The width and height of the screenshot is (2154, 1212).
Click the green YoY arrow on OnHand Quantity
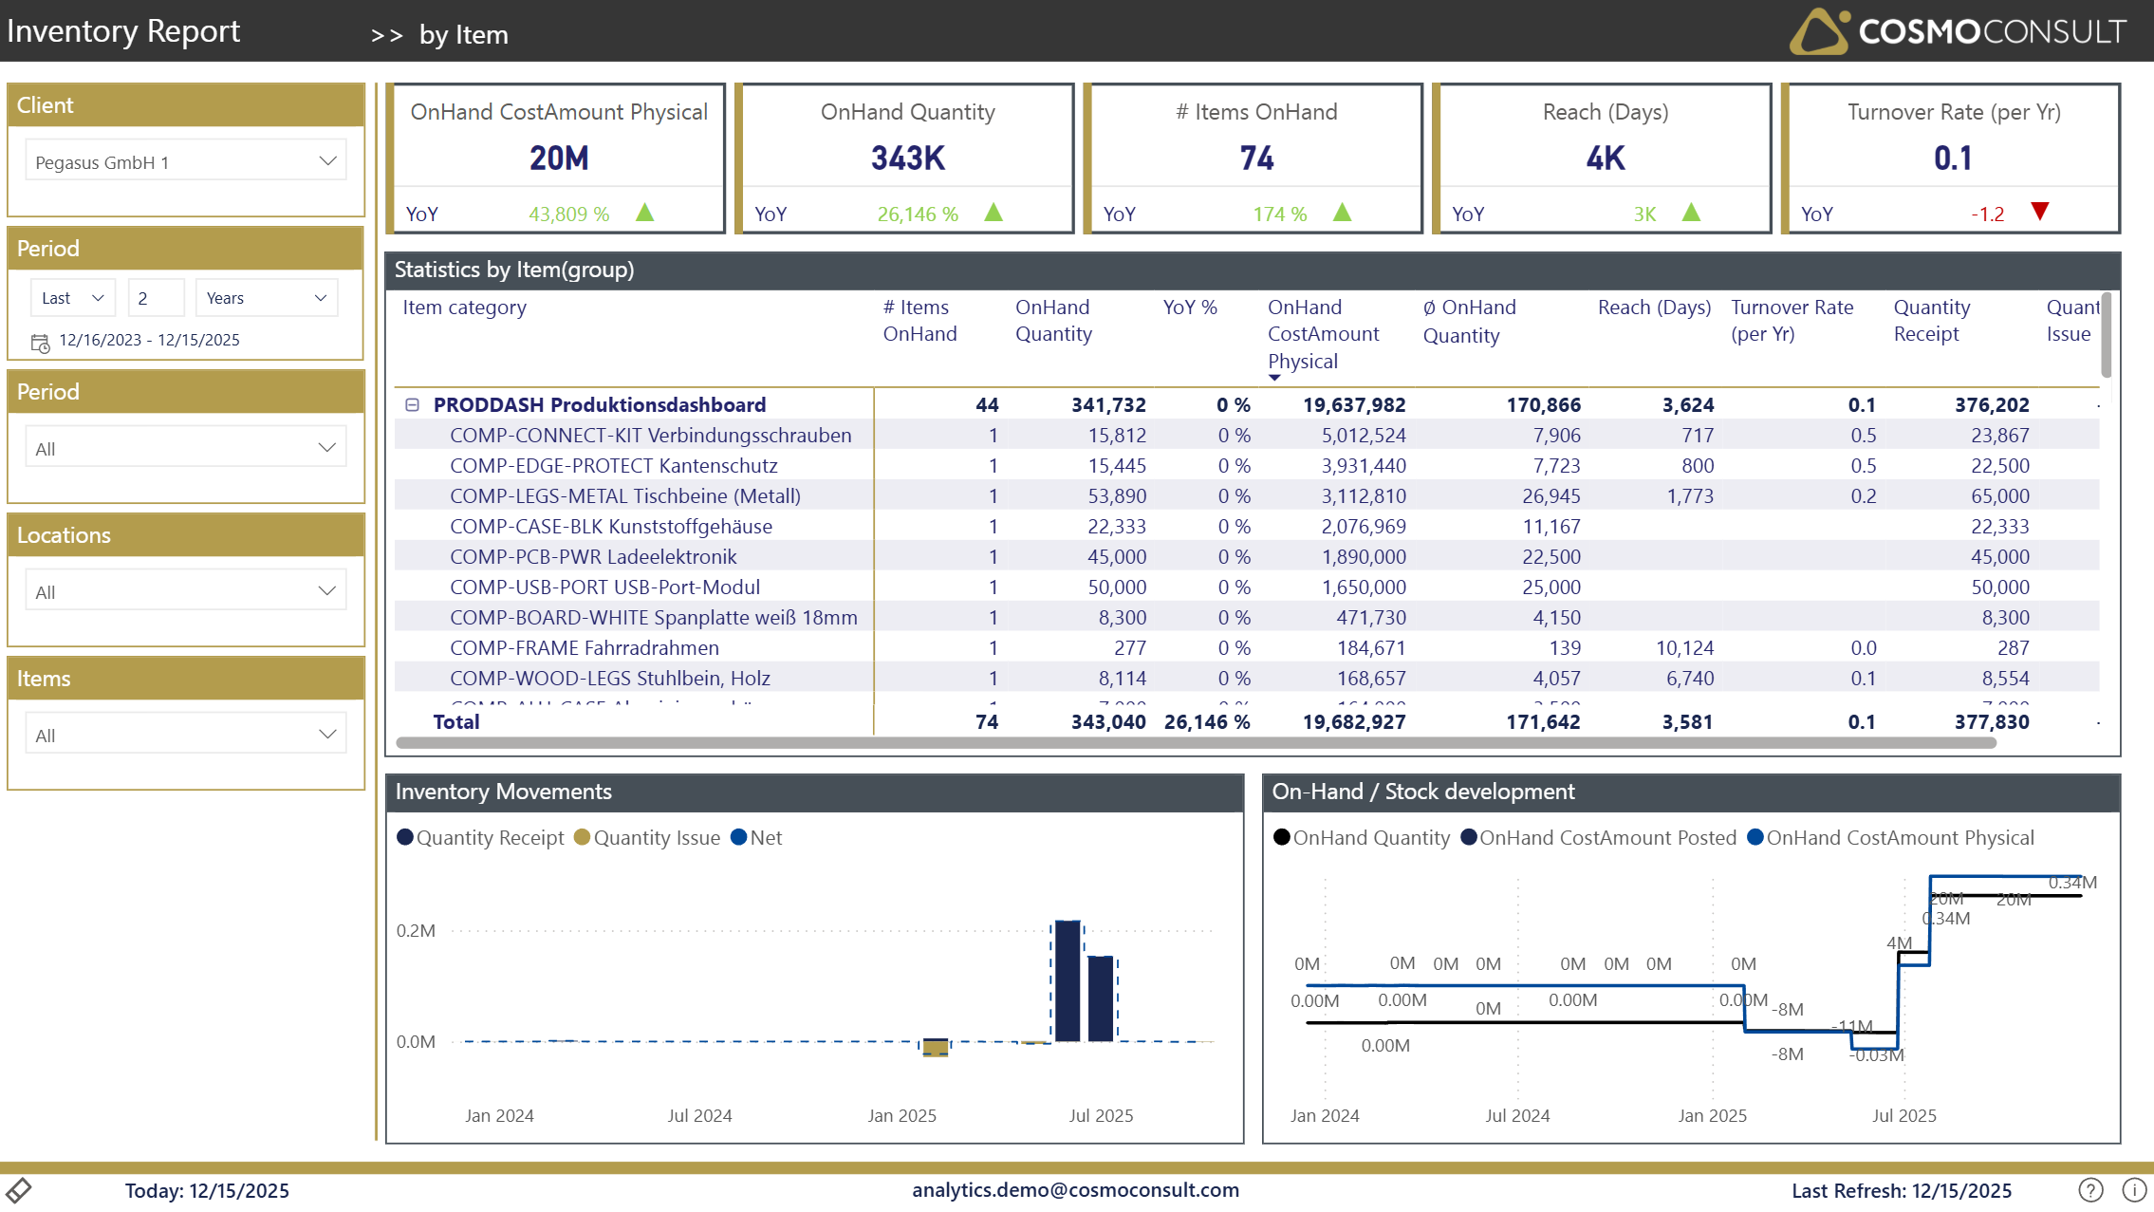coord(993,213)
